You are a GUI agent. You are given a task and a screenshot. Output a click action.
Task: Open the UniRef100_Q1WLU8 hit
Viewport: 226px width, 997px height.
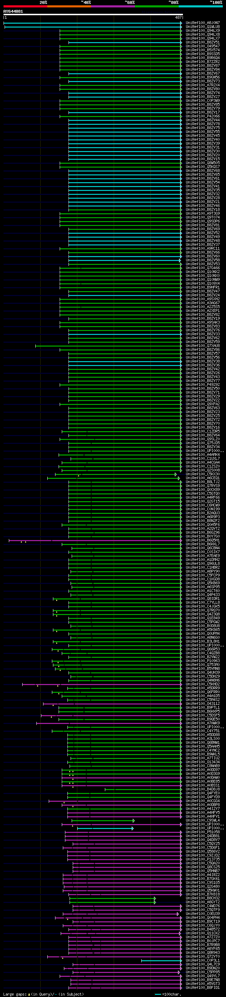pos(202,27)
